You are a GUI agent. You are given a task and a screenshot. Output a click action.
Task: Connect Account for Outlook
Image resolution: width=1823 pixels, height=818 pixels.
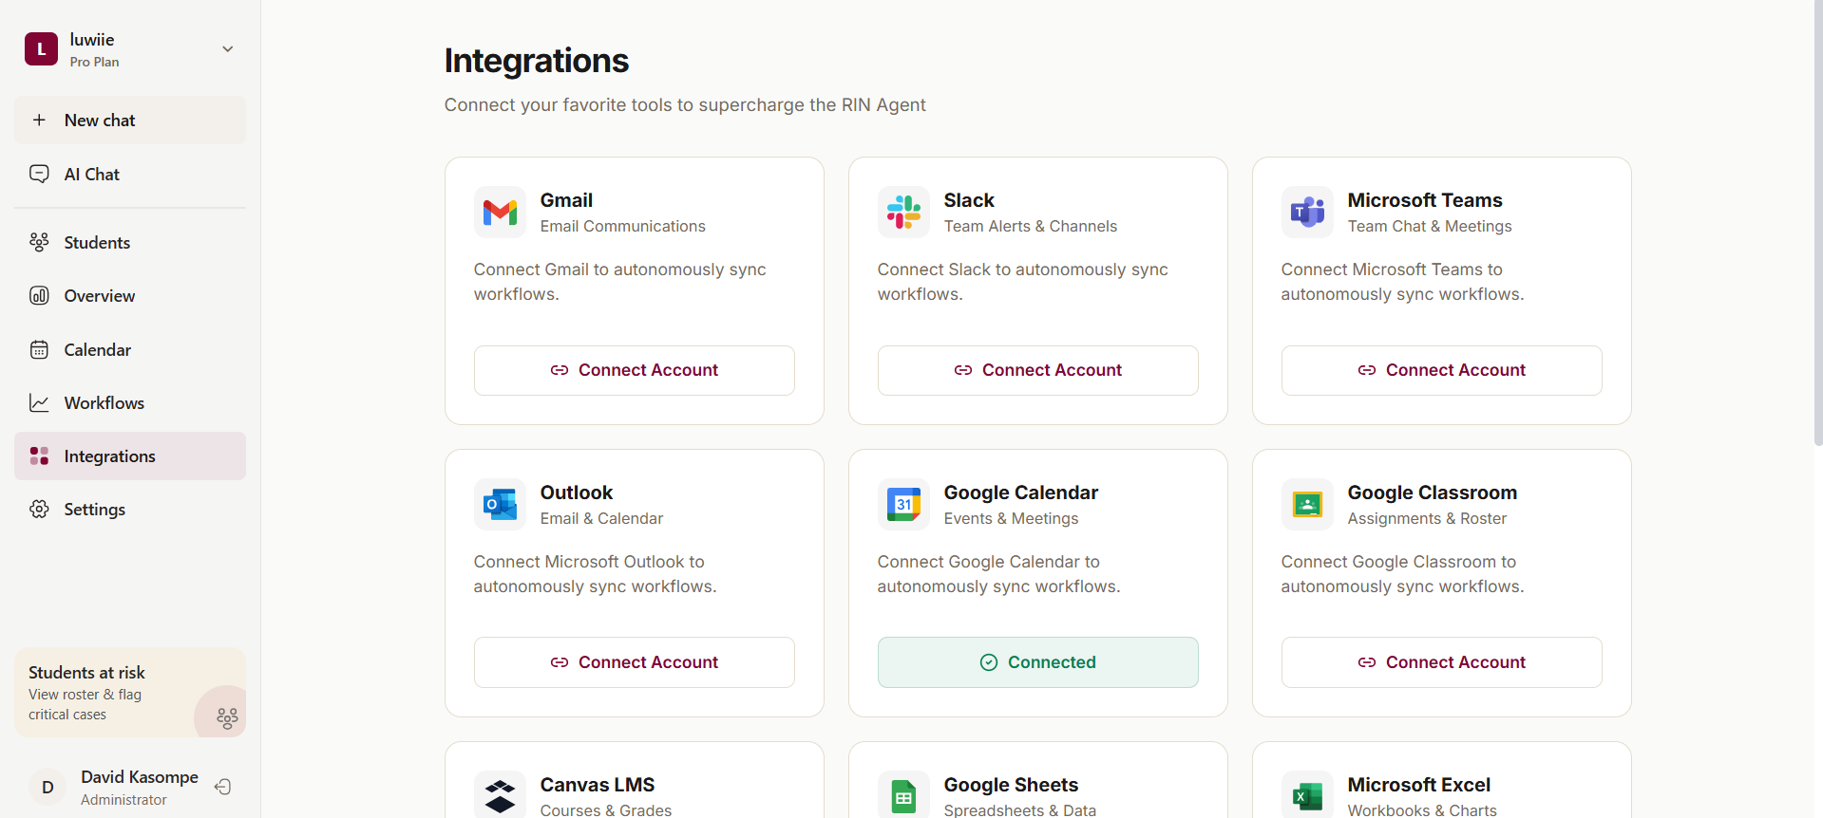pos(635,662)
